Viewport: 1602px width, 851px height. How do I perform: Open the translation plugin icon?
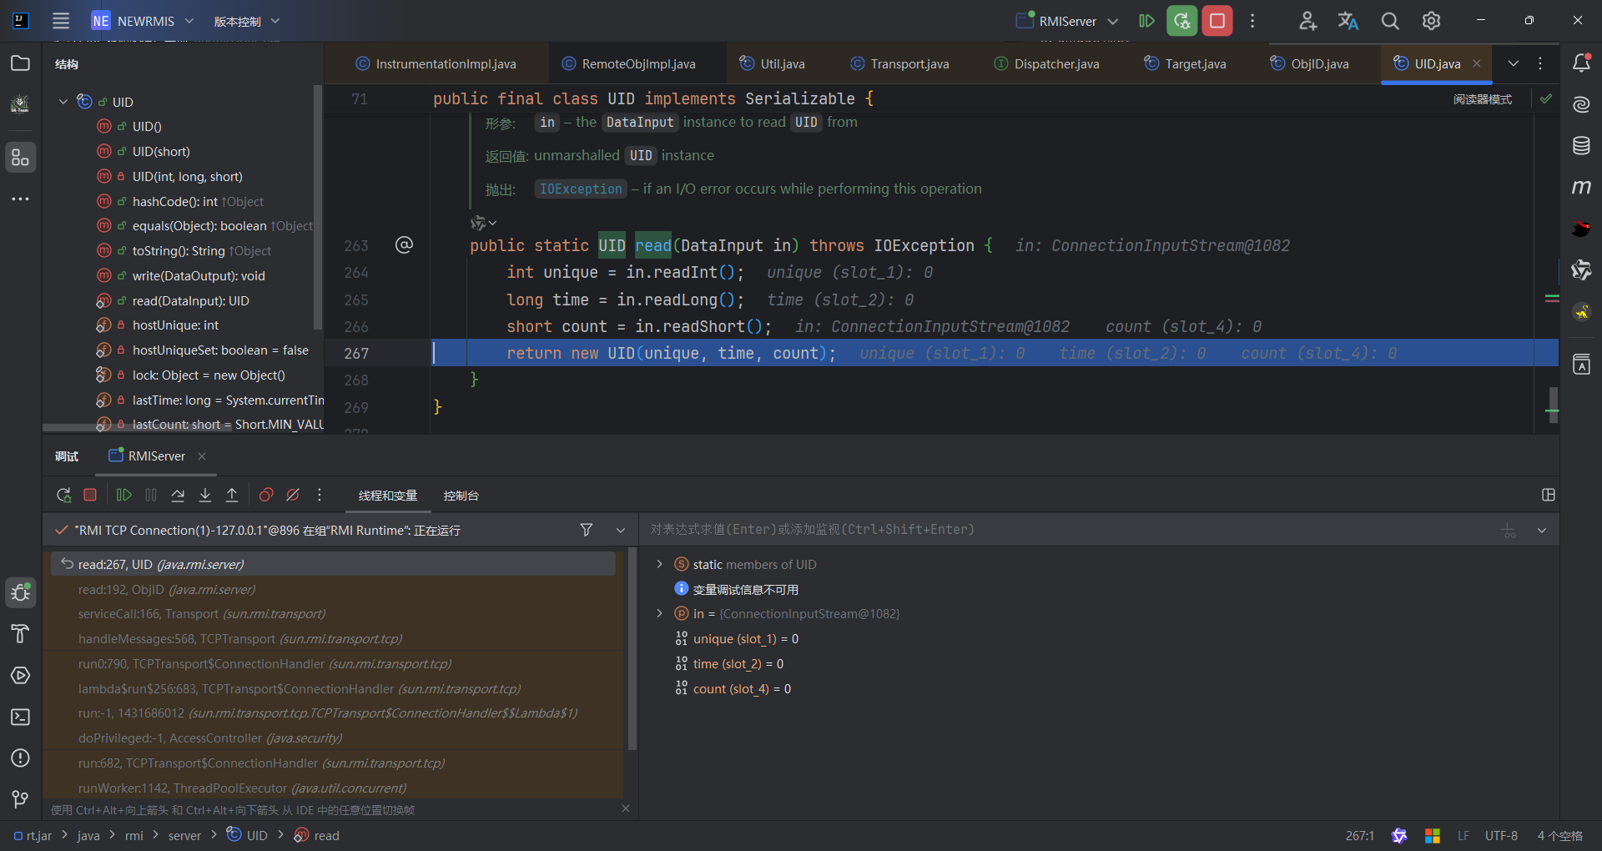pyautogui.click(x=1348, y=21)
